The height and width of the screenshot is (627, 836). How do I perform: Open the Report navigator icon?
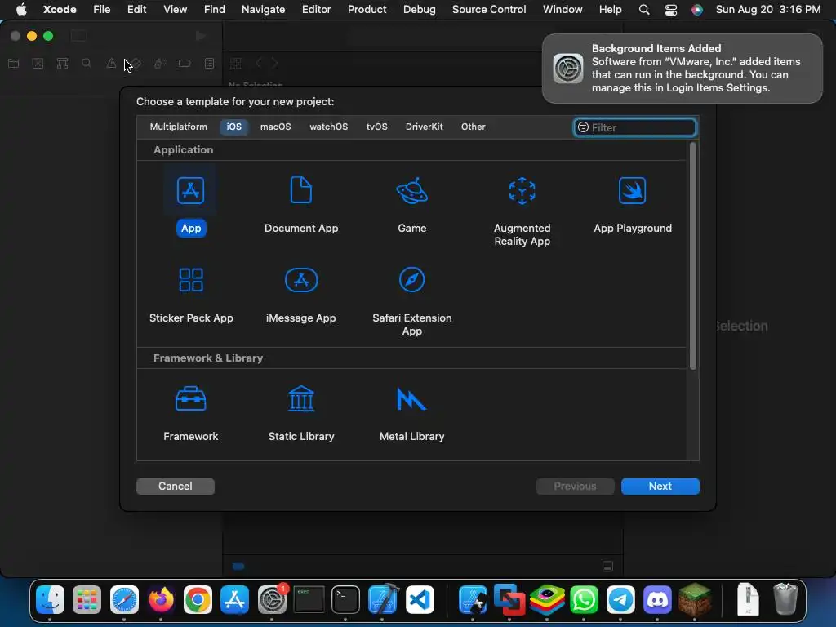click(210, 64)
